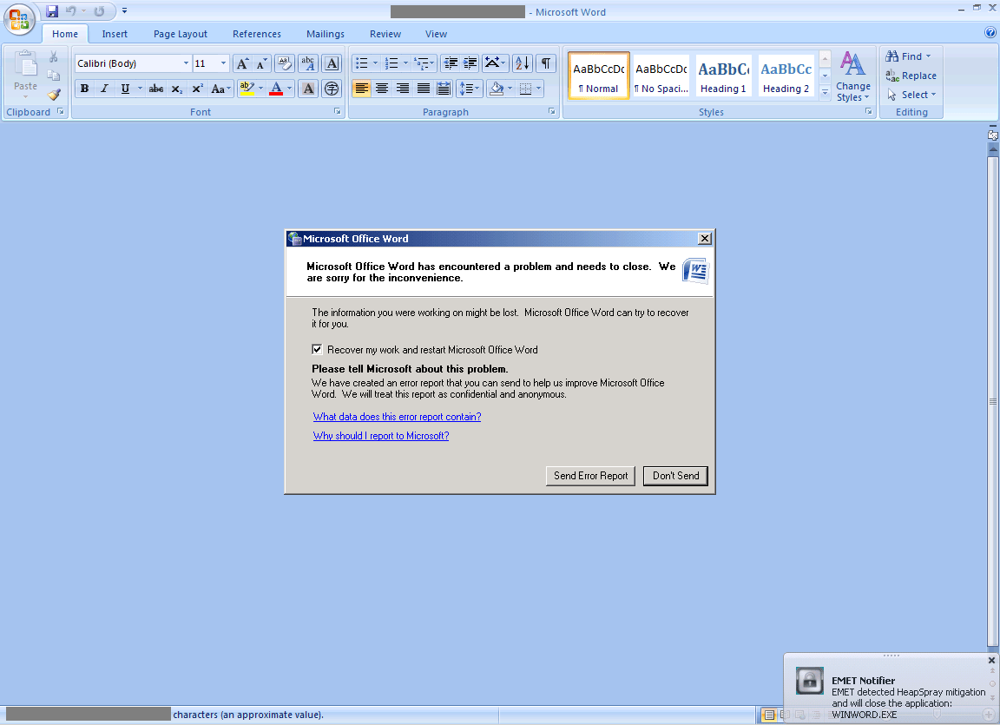Screen dimensions: 1000x725
Task: Decrease the paragraph indent
Action: 451,63
